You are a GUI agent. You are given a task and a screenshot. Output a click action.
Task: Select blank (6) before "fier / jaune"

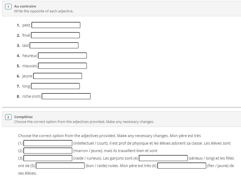point(182,166)
